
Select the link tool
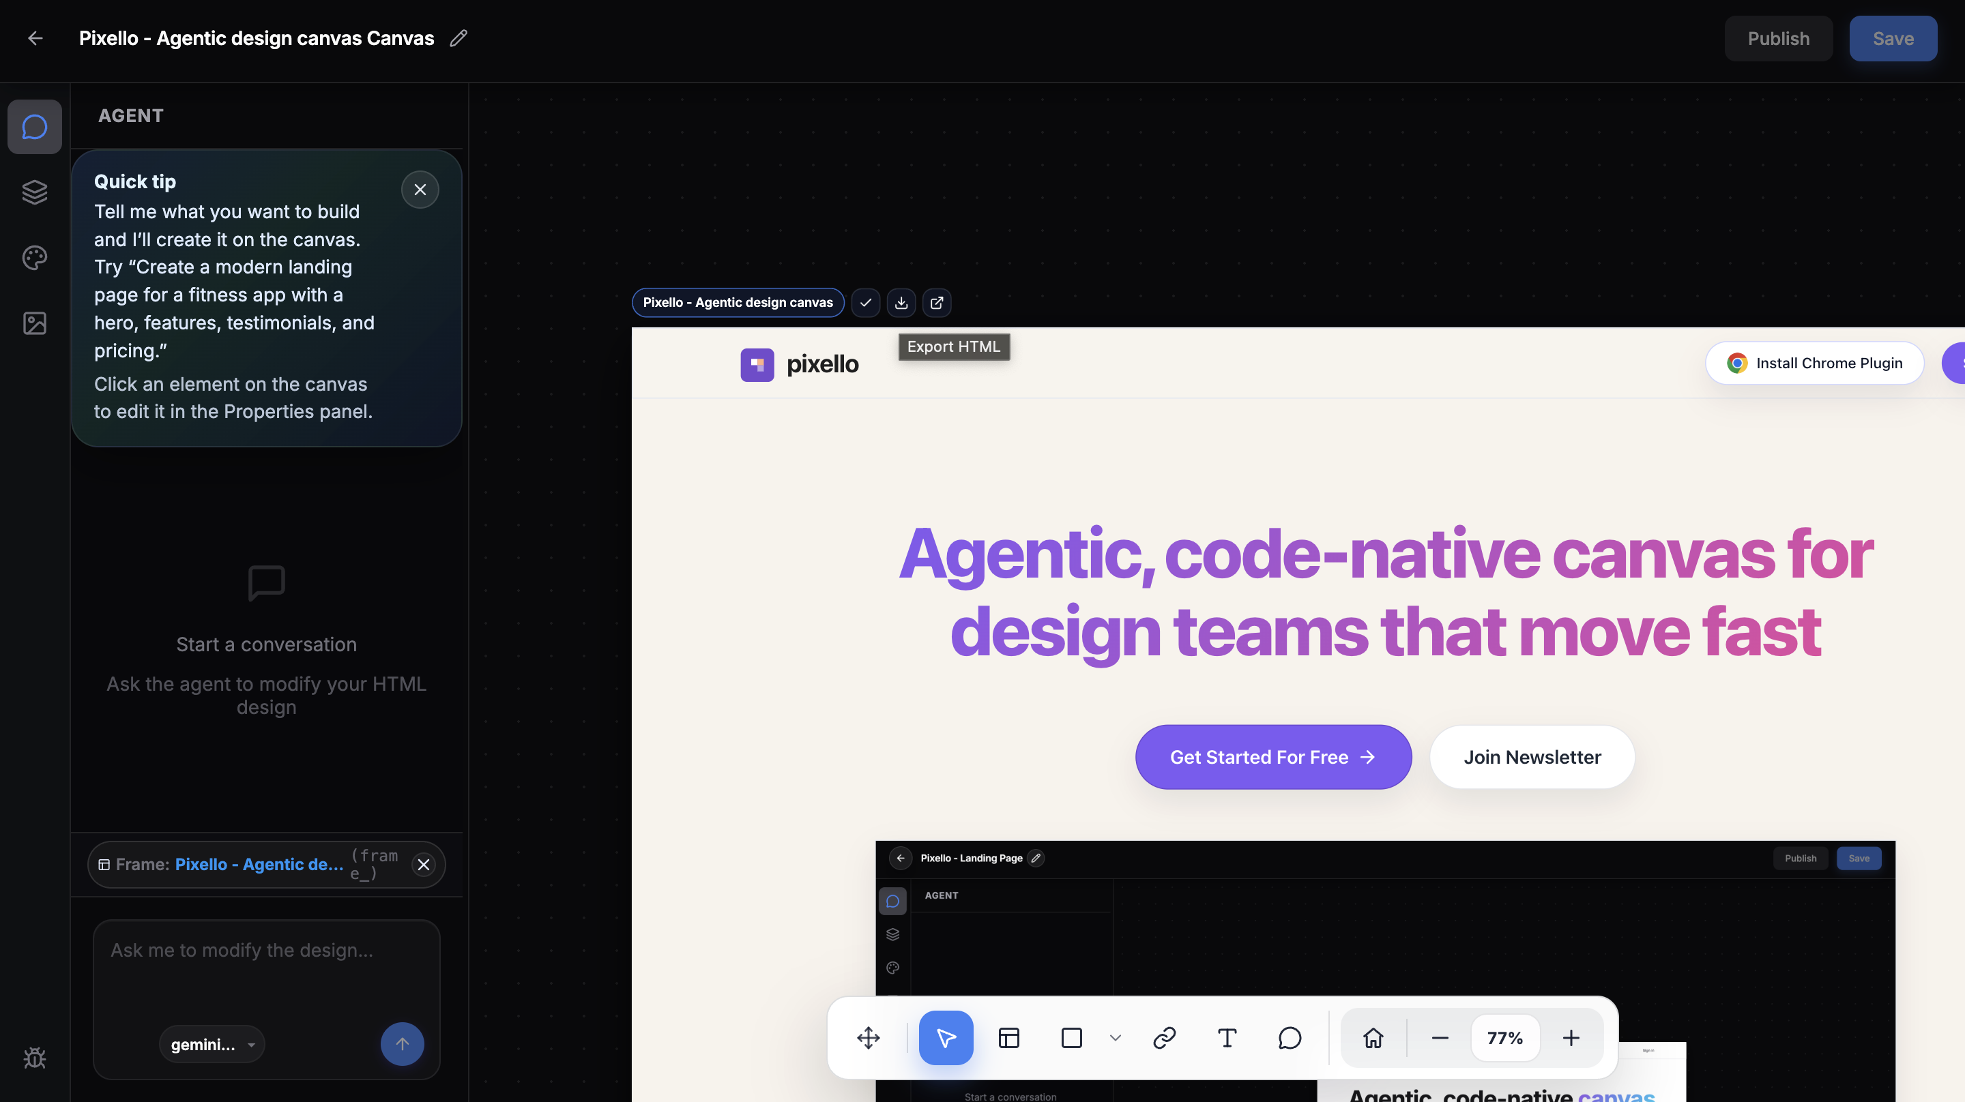[1164, 1038]
